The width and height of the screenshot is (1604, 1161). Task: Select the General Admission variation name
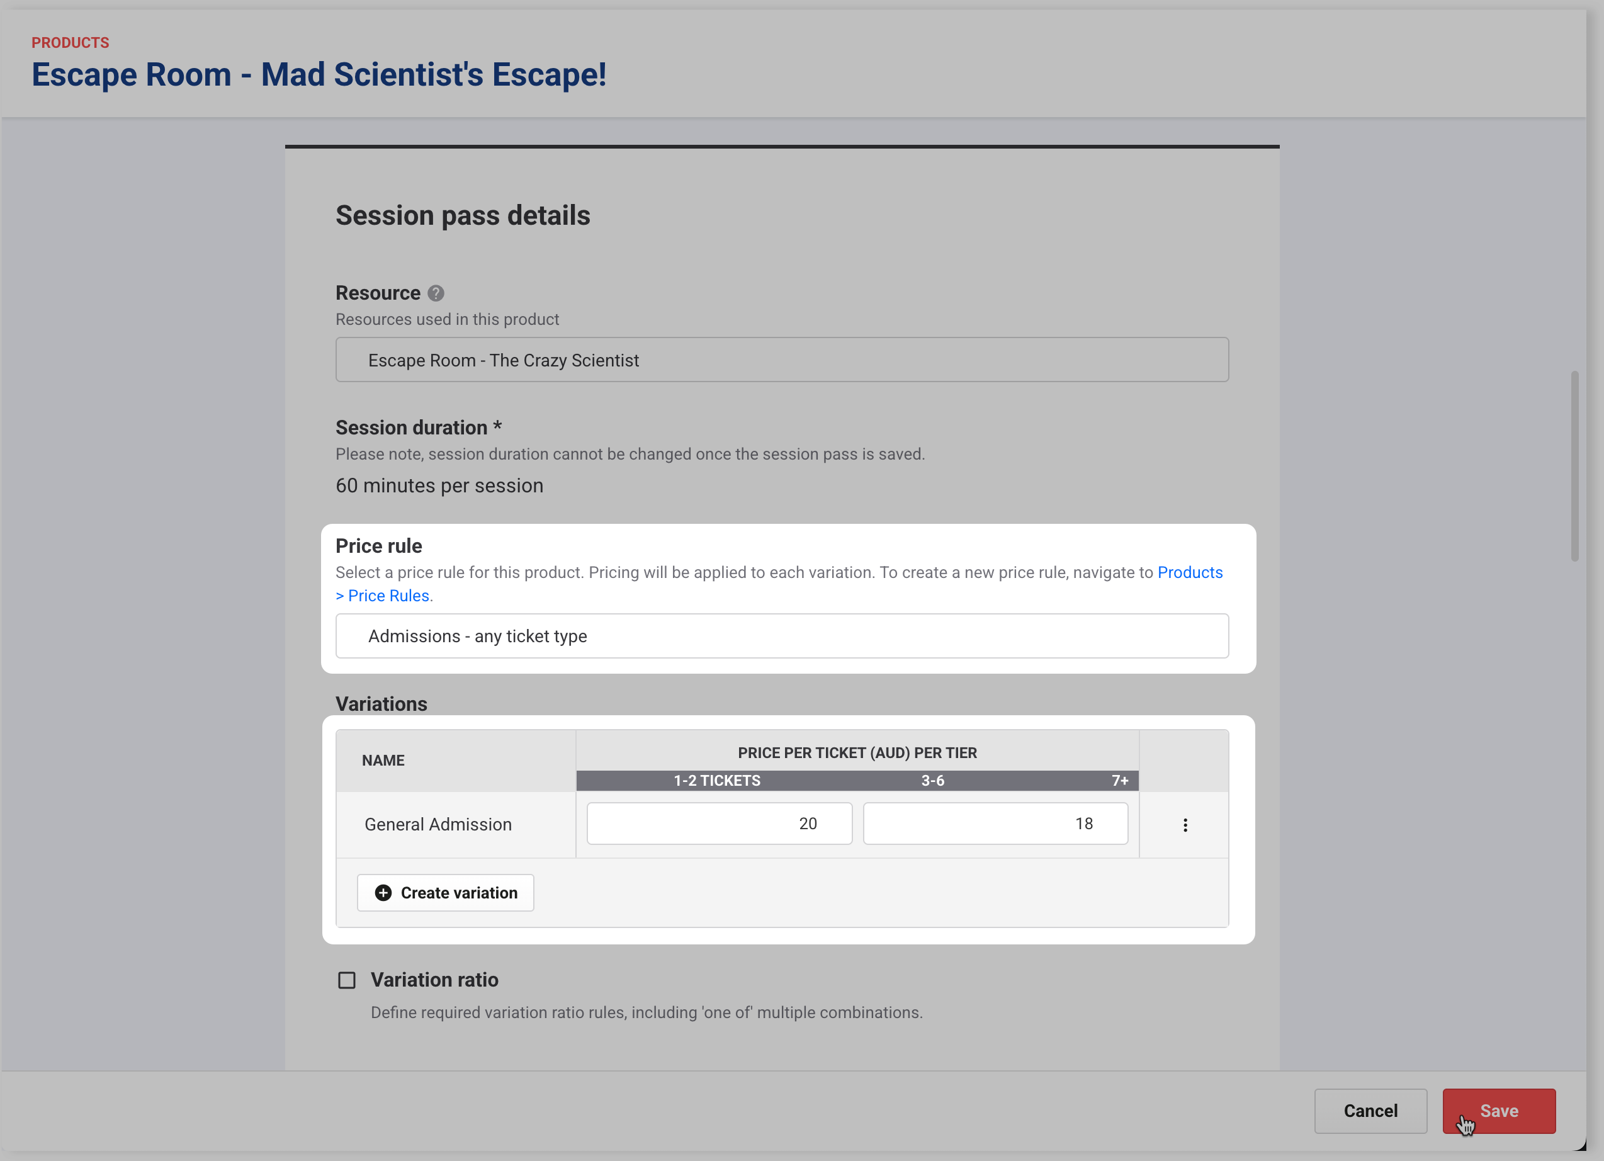tap(438, 825)
